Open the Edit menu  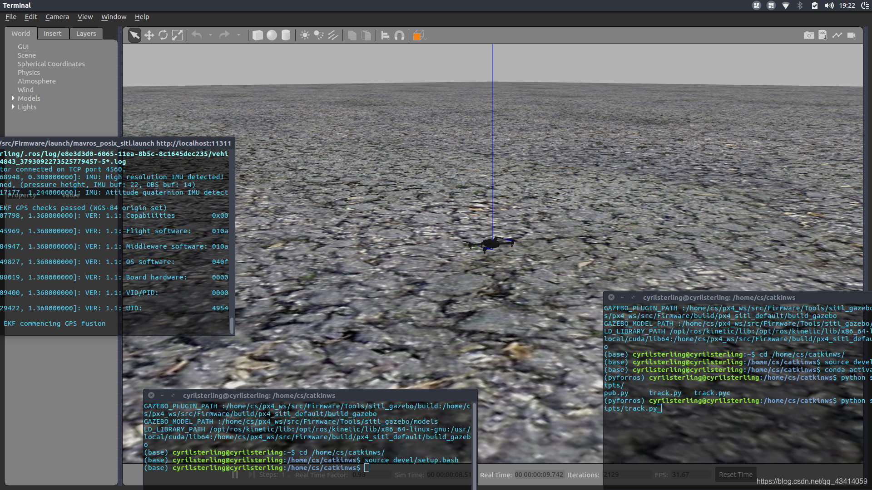coord(31,17)
